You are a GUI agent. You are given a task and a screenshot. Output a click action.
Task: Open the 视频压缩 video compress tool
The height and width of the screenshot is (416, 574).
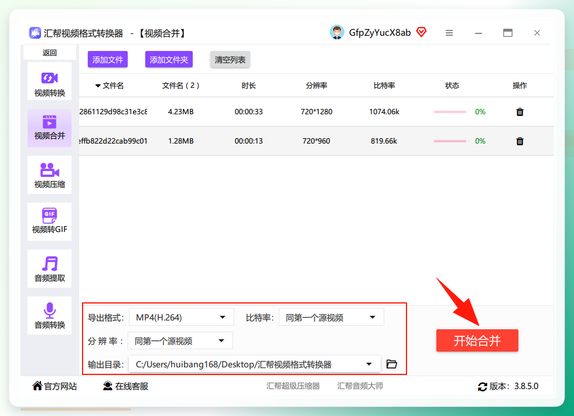click(49, 175)
